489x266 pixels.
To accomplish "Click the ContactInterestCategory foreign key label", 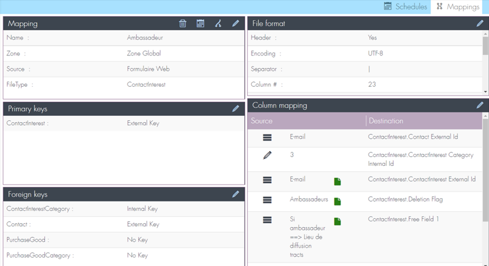I will [x=40, y=209].
